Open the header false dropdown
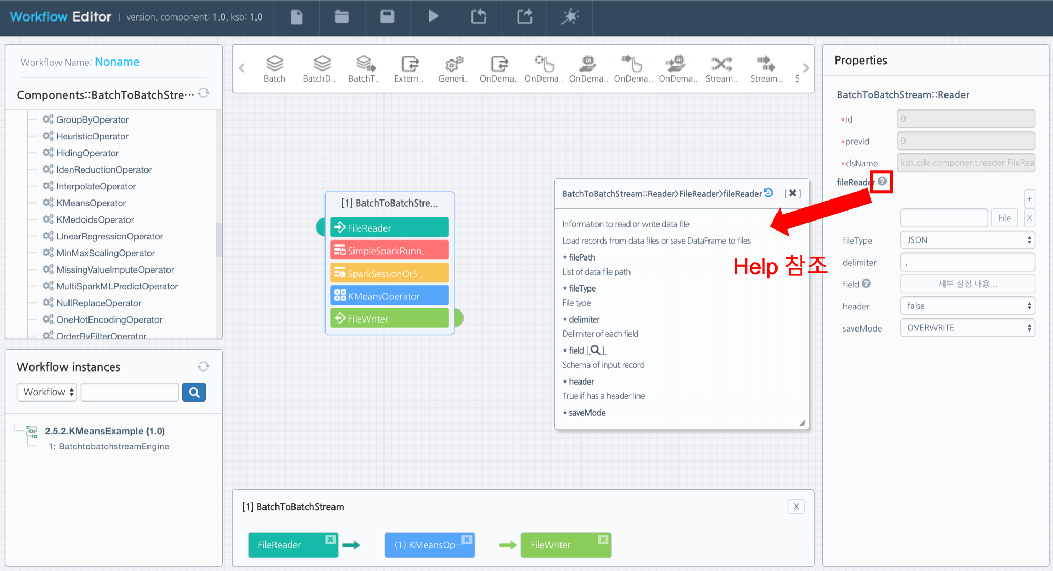1053x571 pixels. click(x=967, y=306)
